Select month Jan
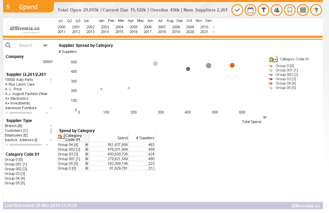The image size is (329, 213). 101,21
